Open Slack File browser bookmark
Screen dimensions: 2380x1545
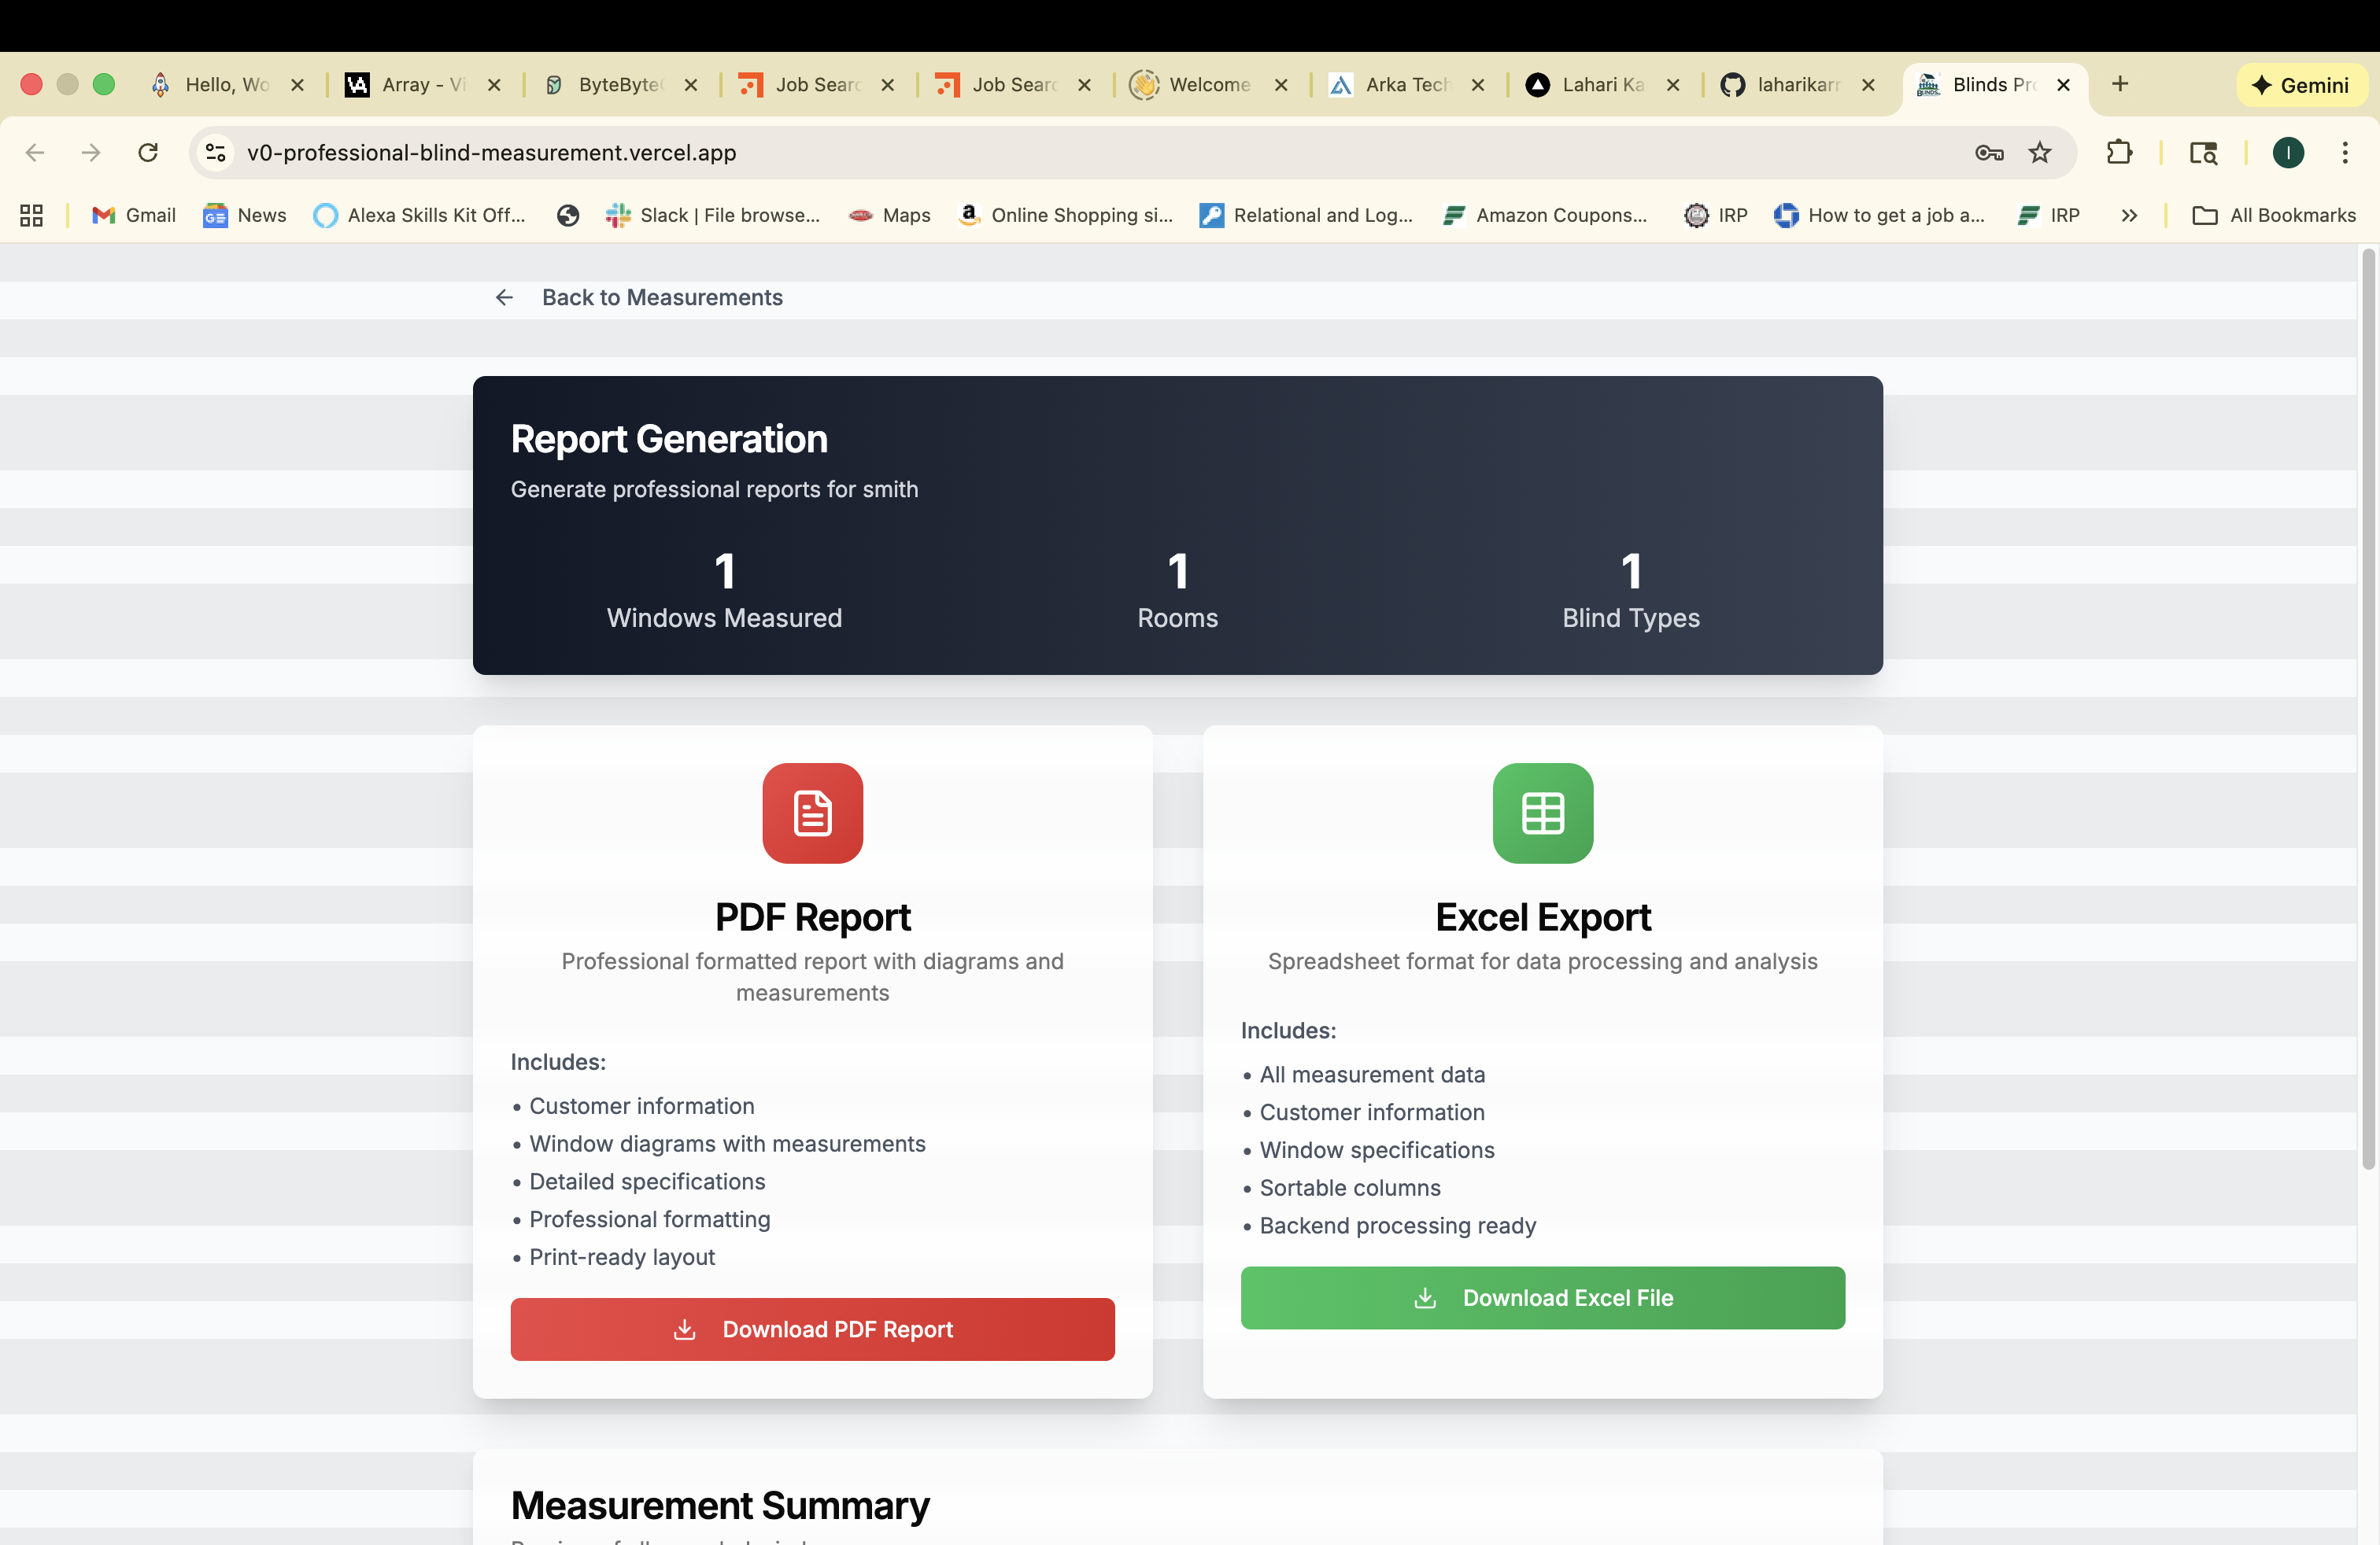click(712, 215)
